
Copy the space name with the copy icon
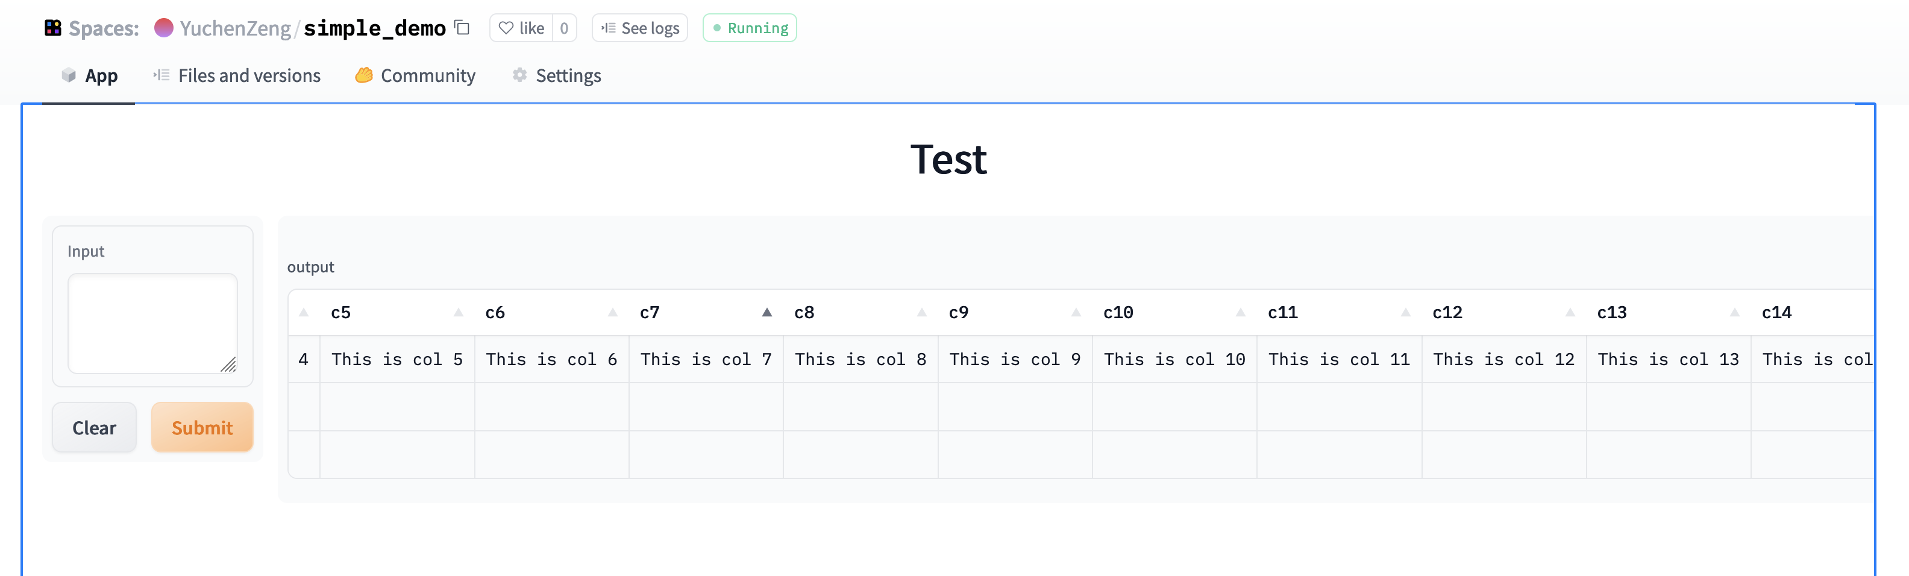[x=461, y=28]
